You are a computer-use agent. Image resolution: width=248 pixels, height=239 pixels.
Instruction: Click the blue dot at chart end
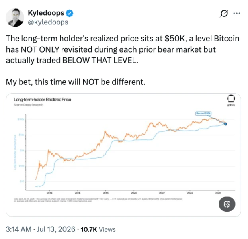pos(225,124)
